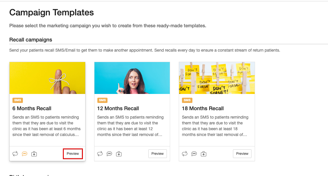
Task: Select the '18 Months Recall' title
Action: pos(203,108)
